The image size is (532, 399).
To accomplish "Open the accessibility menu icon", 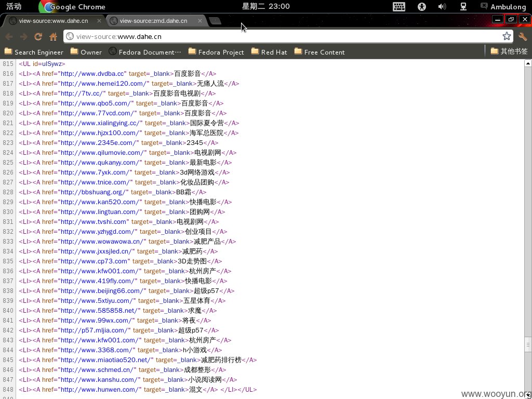I will tap(422, 6).
